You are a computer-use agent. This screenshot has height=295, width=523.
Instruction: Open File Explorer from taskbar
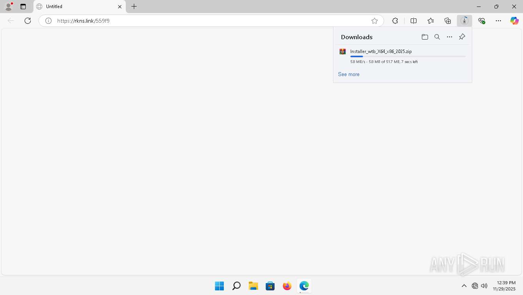pos(253,286)
